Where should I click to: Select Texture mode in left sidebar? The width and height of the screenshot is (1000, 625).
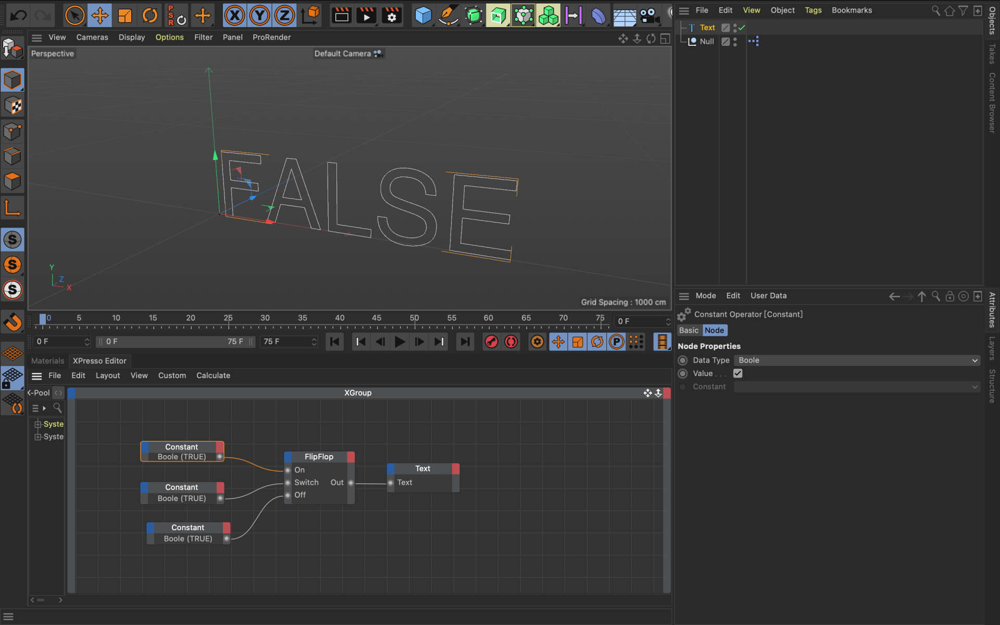pyautogui.click(x=12, y=106)
